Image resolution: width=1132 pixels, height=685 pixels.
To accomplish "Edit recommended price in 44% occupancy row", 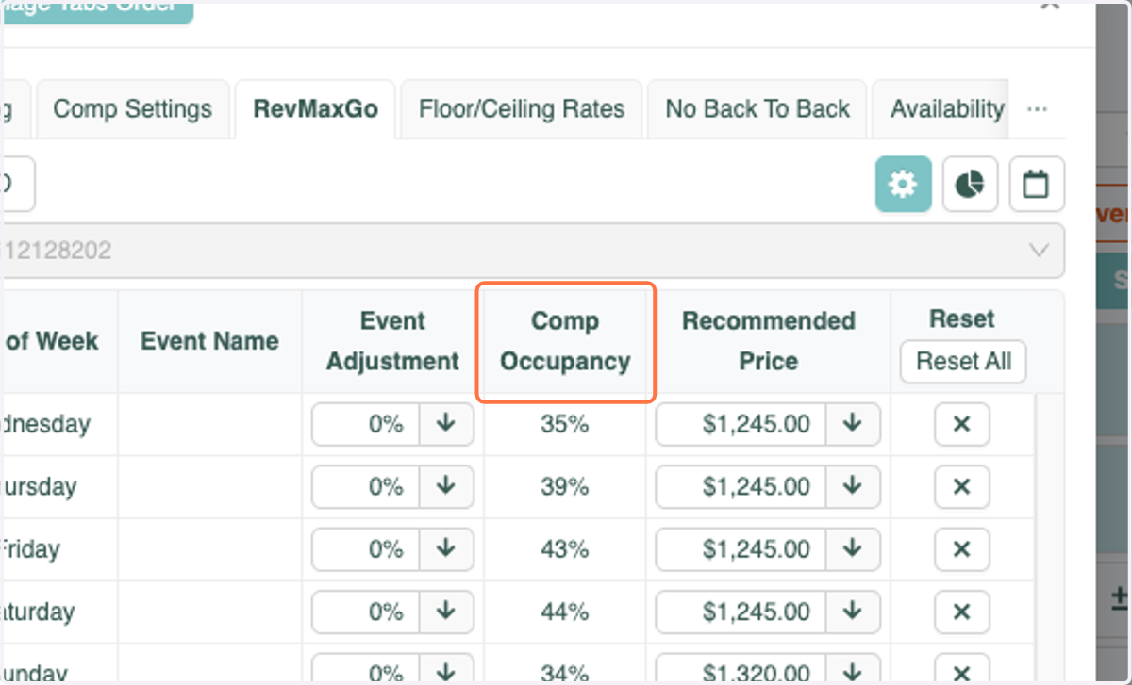I will [x=741, y=612].
